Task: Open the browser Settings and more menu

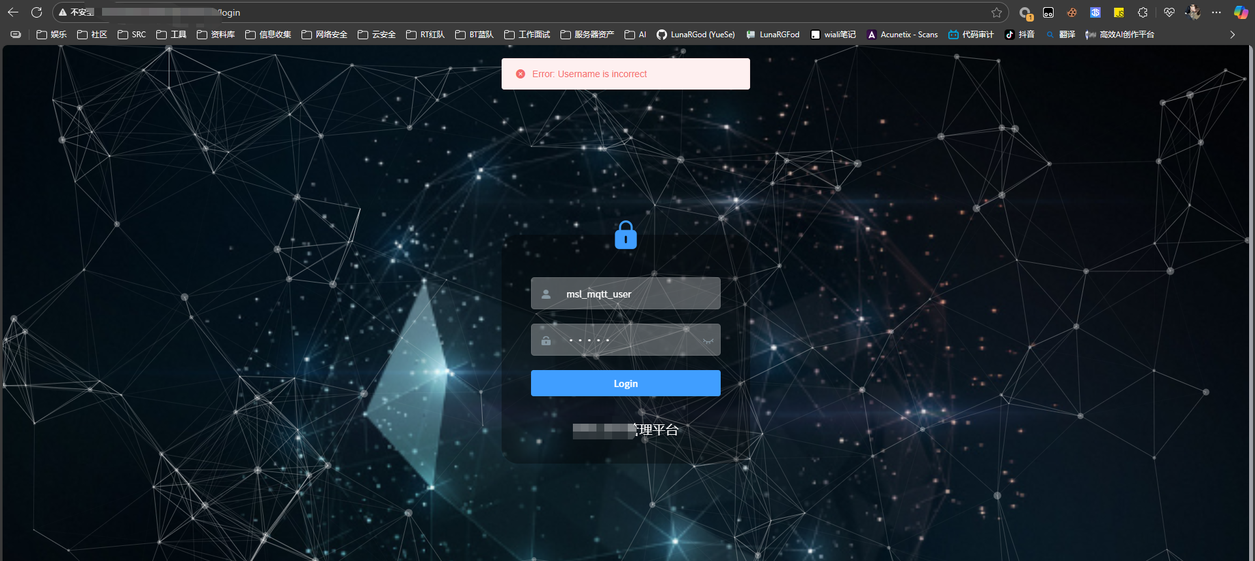Action: (x=1216, y=12)
